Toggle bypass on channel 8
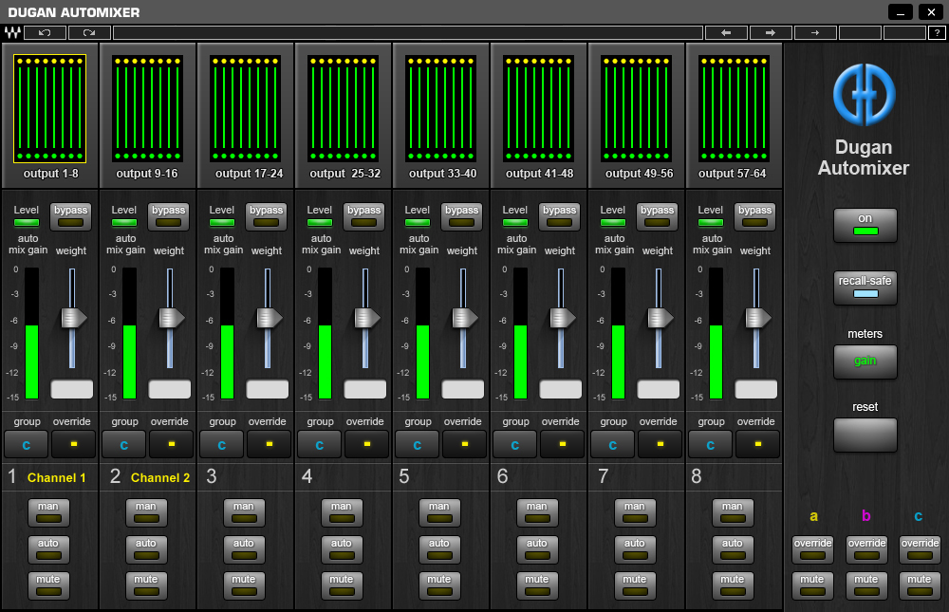 tap(754, 216)
